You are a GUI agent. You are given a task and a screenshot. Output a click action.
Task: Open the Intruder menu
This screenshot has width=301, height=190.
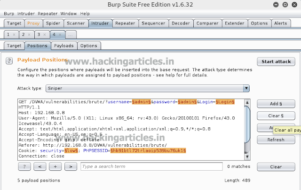coord(26,14)
